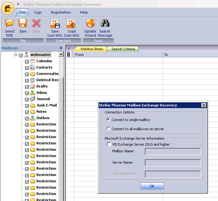This screenshot has width=218, height=201.
Task: Open the quick access toolbar dropdown arrow
Action: click(18, 4)
